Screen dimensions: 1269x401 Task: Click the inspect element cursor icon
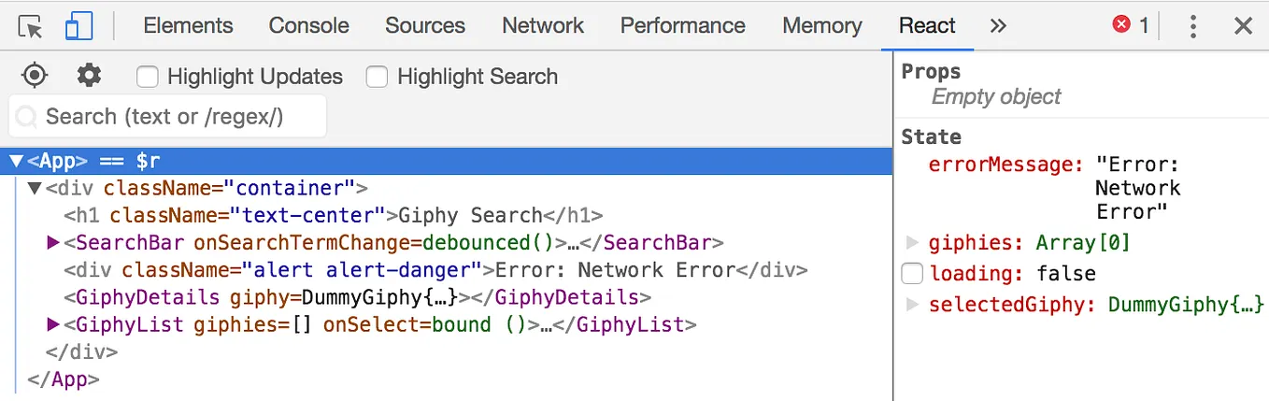pyautogui.click(x=31, y=26)
